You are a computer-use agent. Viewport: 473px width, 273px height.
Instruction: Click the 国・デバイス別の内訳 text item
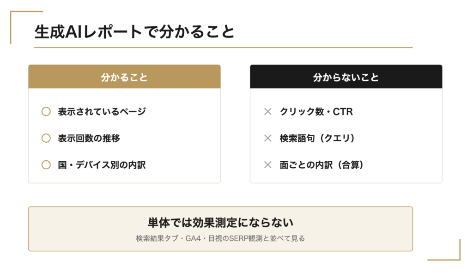coord(102,165)
